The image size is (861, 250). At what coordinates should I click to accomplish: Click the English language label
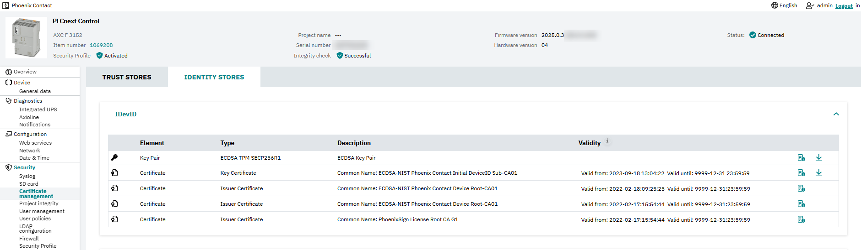[788, 5]
